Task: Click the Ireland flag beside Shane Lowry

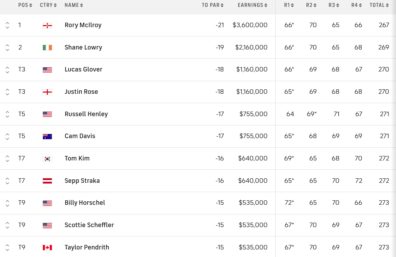Action: (47, 47)
